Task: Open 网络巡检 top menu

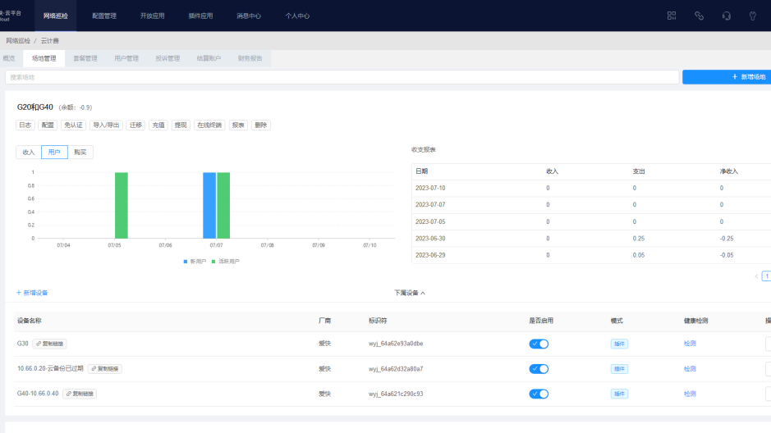Action: [56, 16]
